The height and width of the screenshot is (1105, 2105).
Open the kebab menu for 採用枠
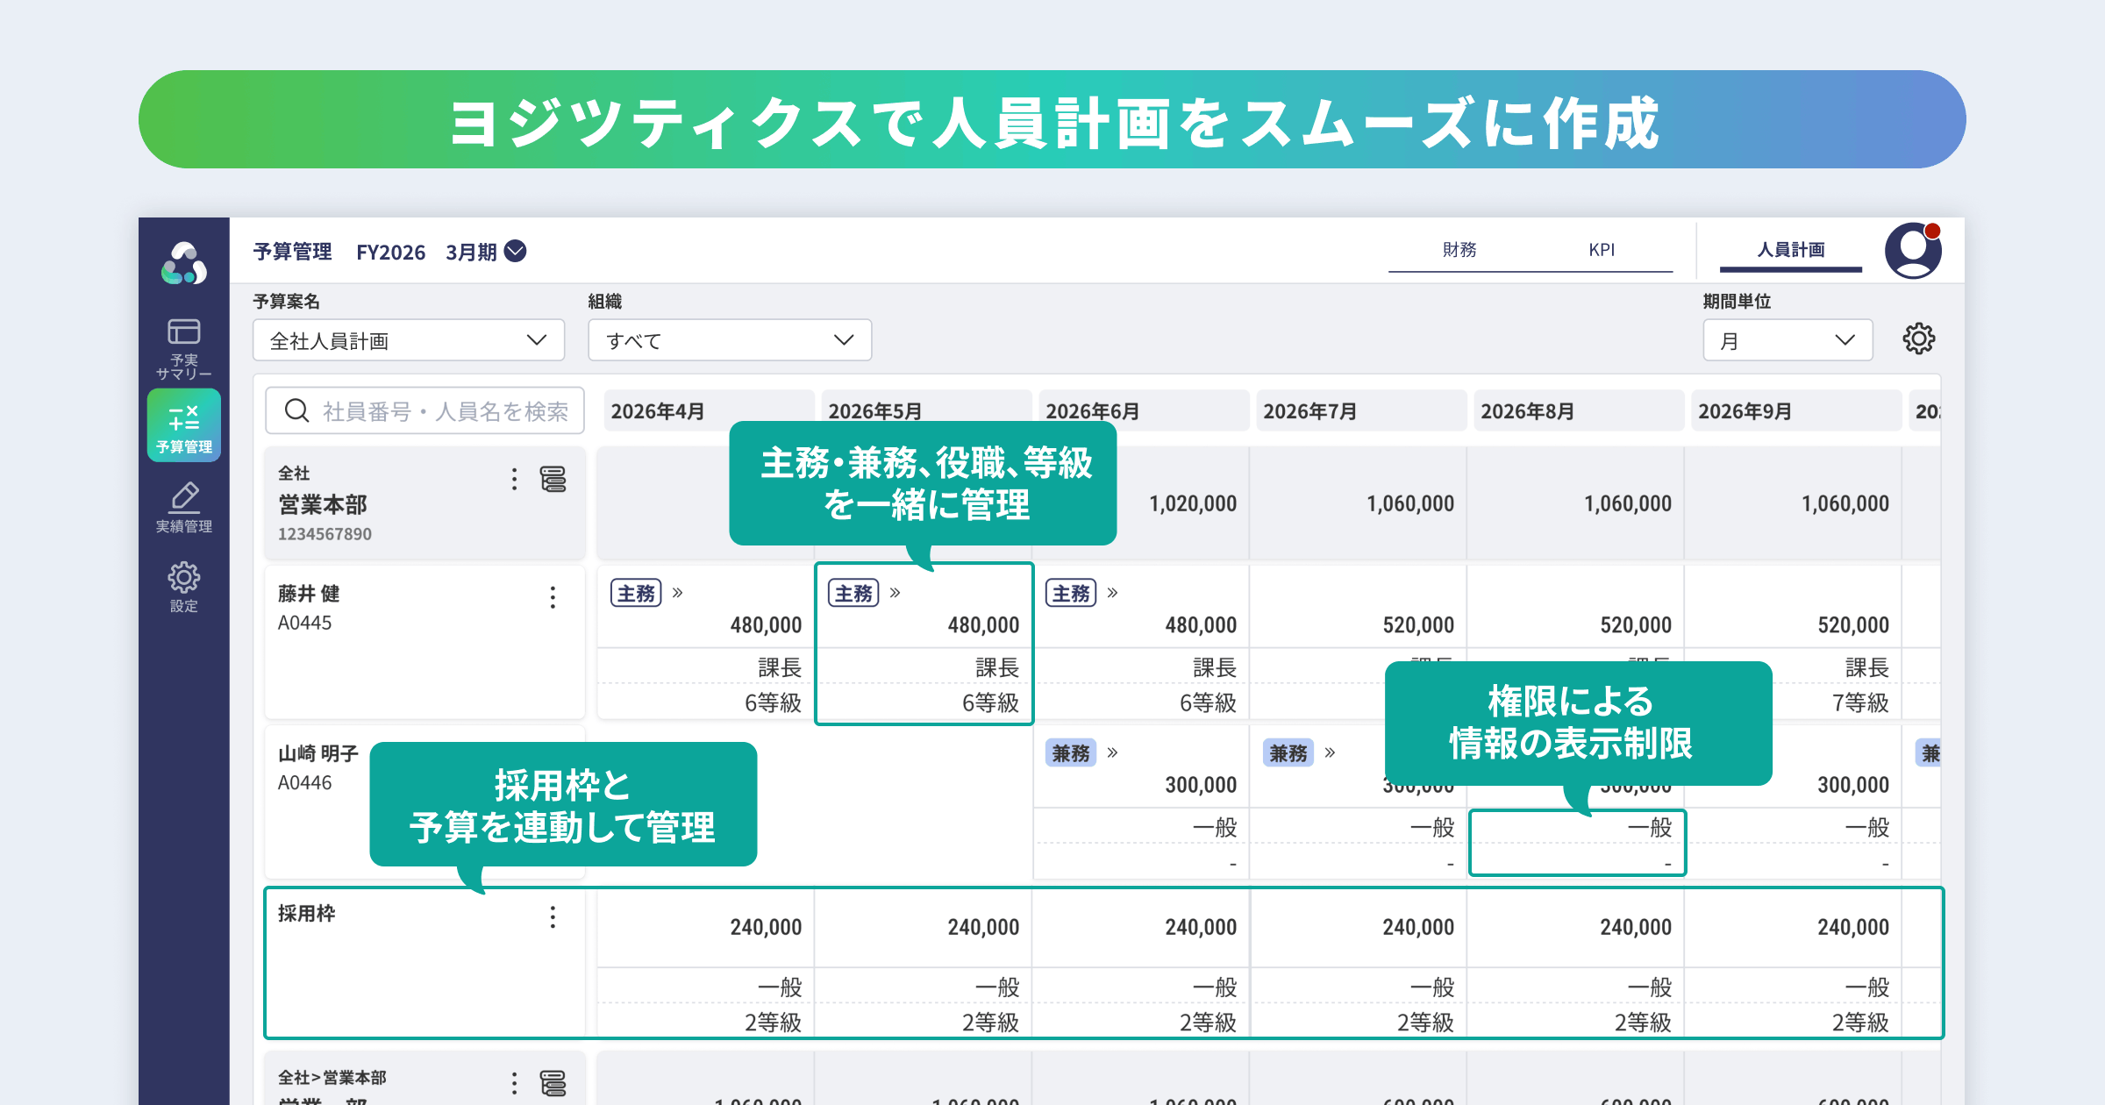coord(553,916)
